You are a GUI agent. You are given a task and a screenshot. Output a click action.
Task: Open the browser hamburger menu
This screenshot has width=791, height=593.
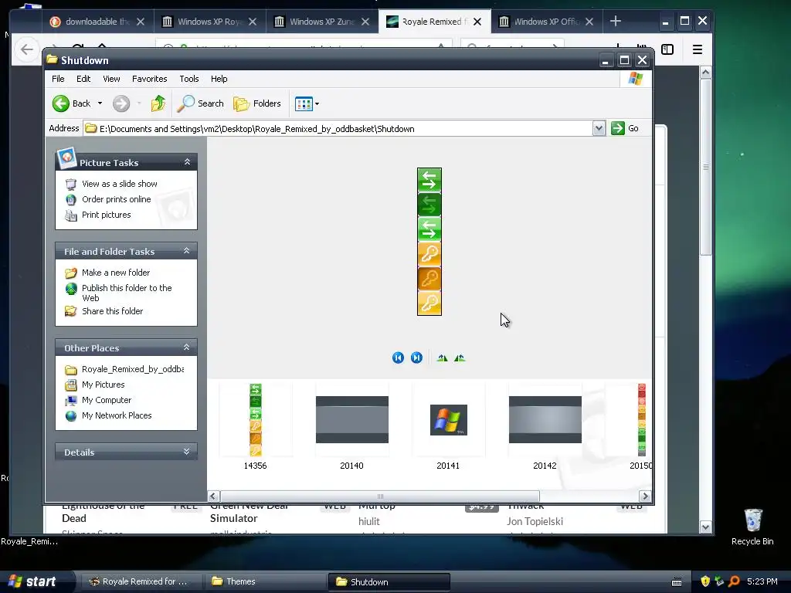(698, 49)
